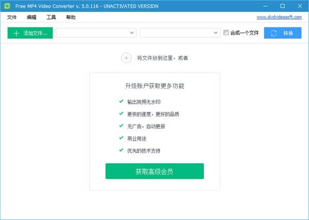Click the 无广告，自动更新 line
The height and width of the screenshot is (220, 309).
click(146, 126)
